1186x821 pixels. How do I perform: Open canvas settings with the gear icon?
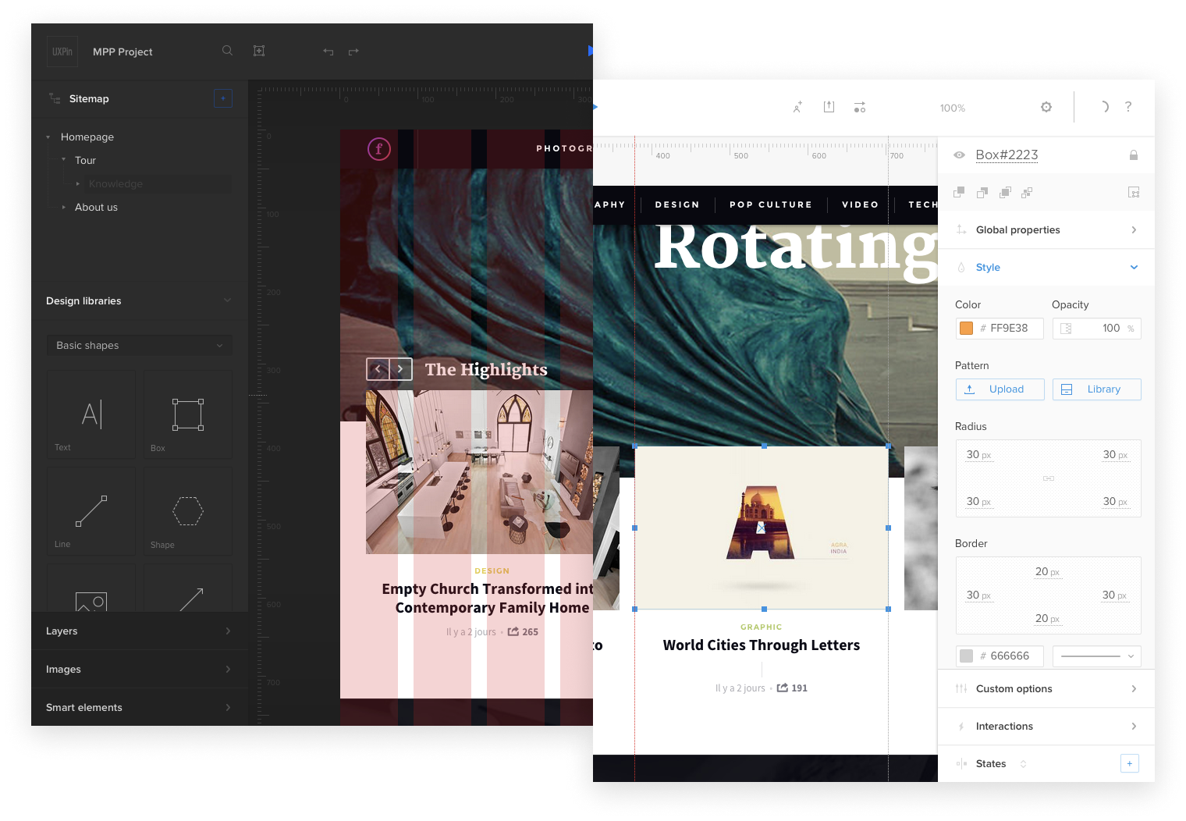pos(1046,107)
